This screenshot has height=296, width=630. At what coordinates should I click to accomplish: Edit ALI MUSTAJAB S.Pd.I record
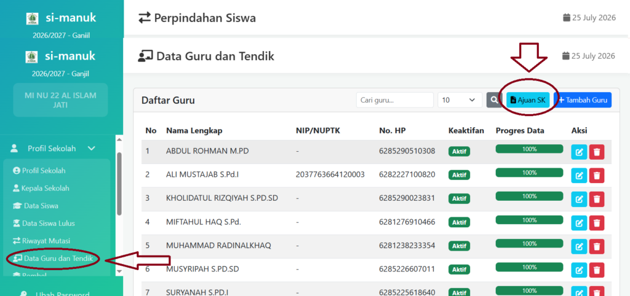point(579,176)
